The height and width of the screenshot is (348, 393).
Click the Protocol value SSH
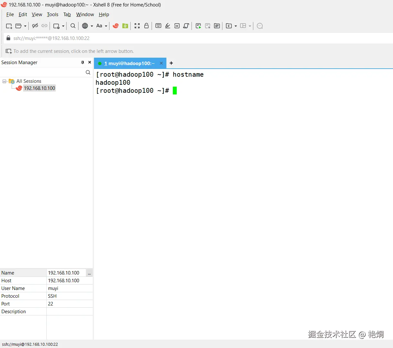point(52,296)
